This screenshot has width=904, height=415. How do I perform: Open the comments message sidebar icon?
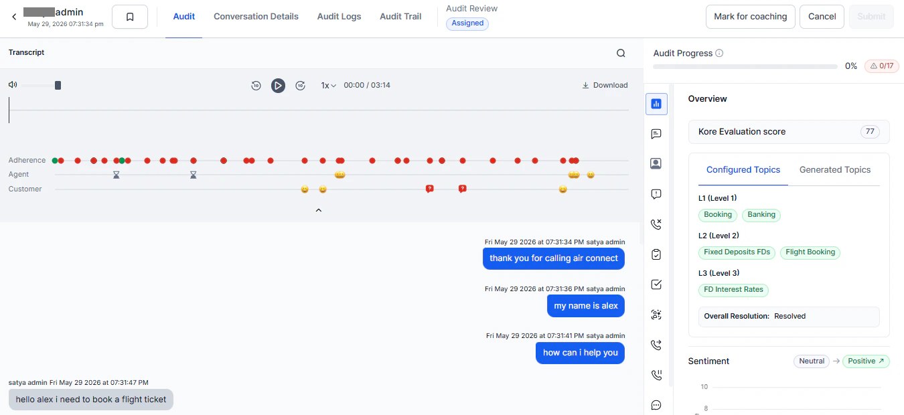(x=656, y=134)
